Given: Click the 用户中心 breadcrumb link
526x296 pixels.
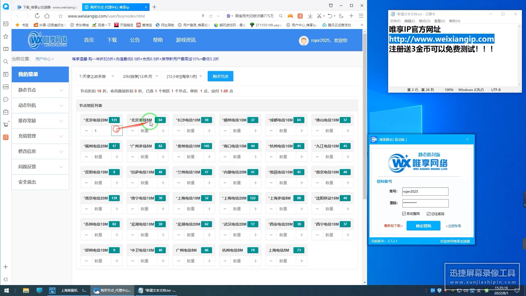Looking at the screenshot, I should click(x=43, y=59).
